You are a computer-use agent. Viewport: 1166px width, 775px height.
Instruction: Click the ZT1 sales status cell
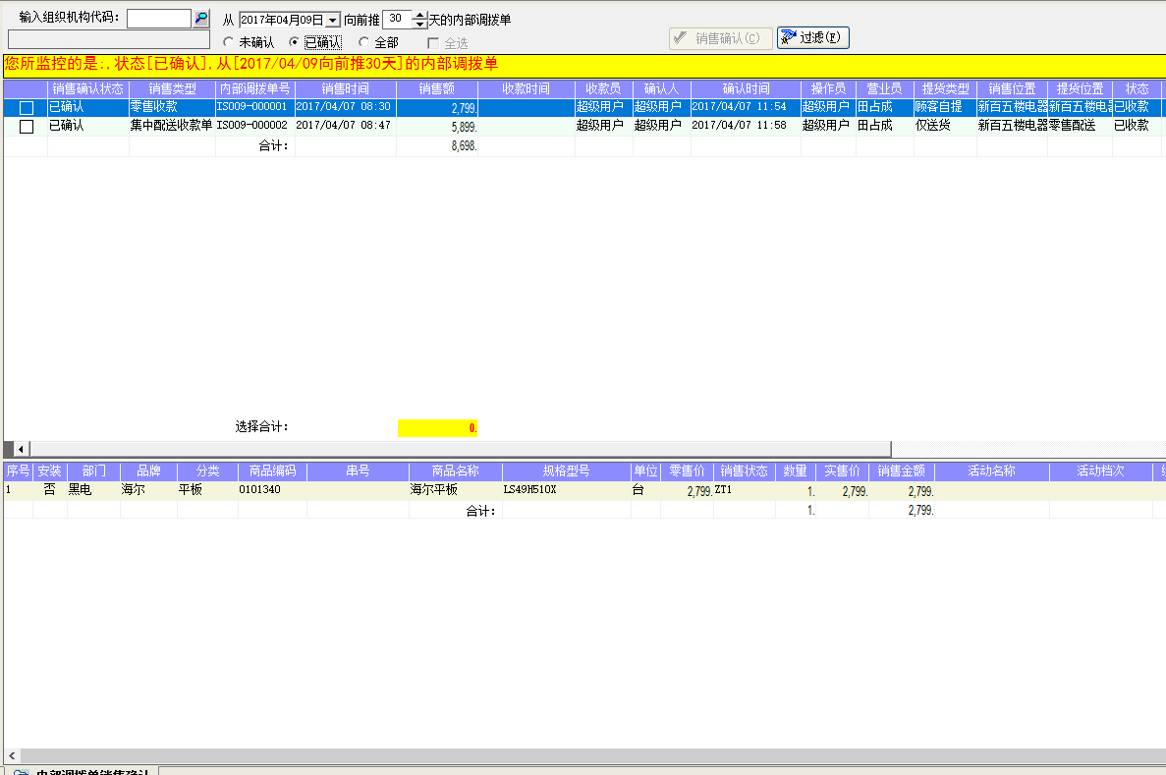click(x=744, y=490)
